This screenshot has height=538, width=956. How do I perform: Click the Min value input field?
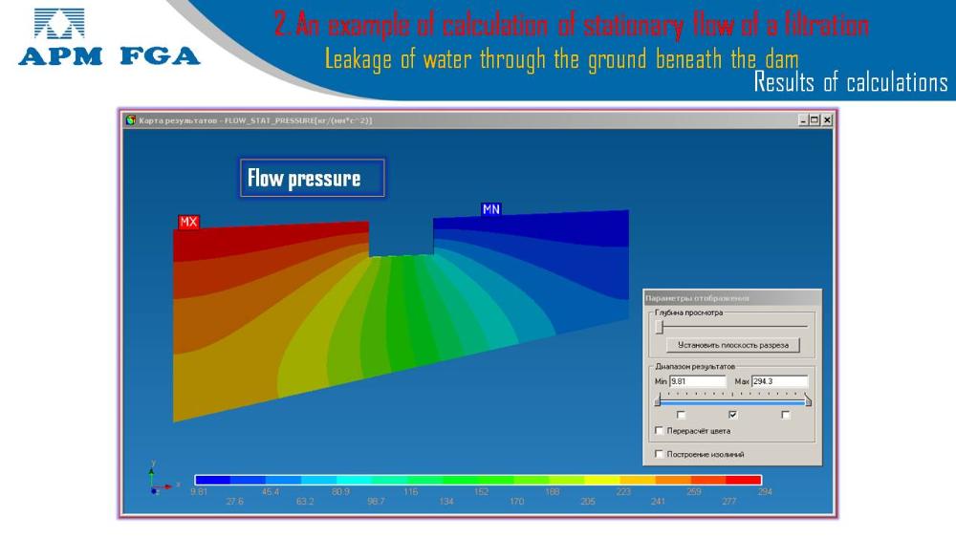697,381
